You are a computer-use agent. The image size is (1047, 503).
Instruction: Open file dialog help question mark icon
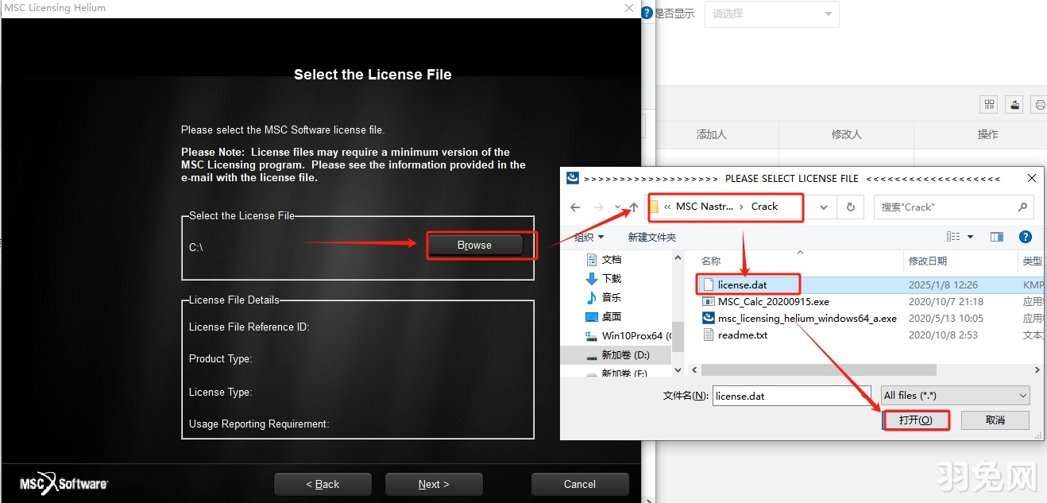click(x=1025, y=237)
